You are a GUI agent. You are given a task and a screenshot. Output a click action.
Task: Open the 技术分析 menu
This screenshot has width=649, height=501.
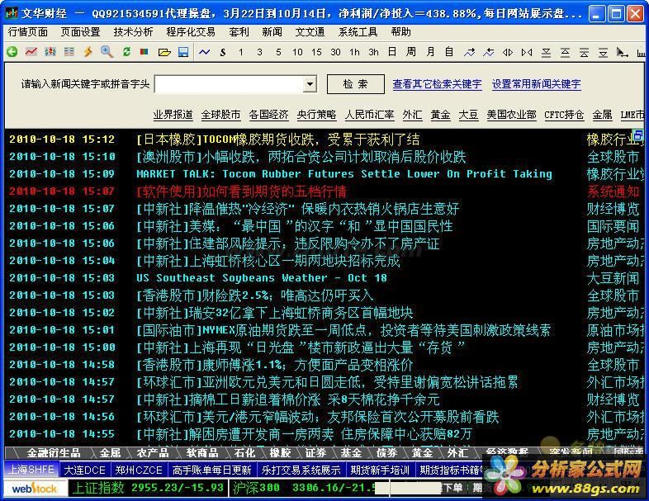(133, 32)
